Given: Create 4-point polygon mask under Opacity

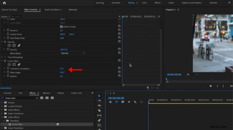Looking at the screenshot, I should click(14, 45).
